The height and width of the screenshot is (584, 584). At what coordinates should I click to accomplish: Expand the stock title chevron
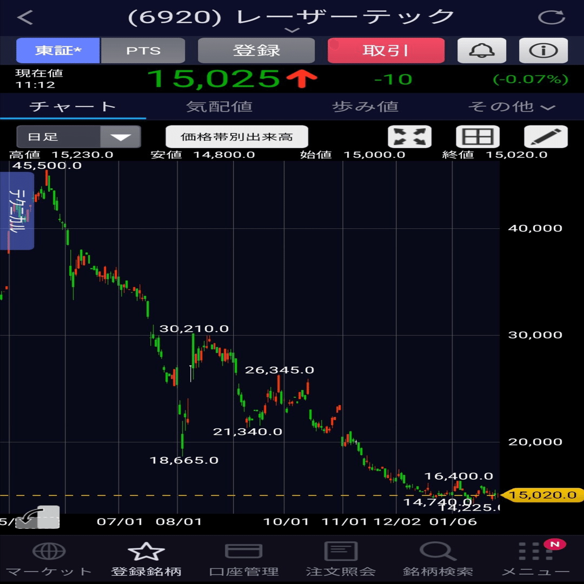(292, 30)
